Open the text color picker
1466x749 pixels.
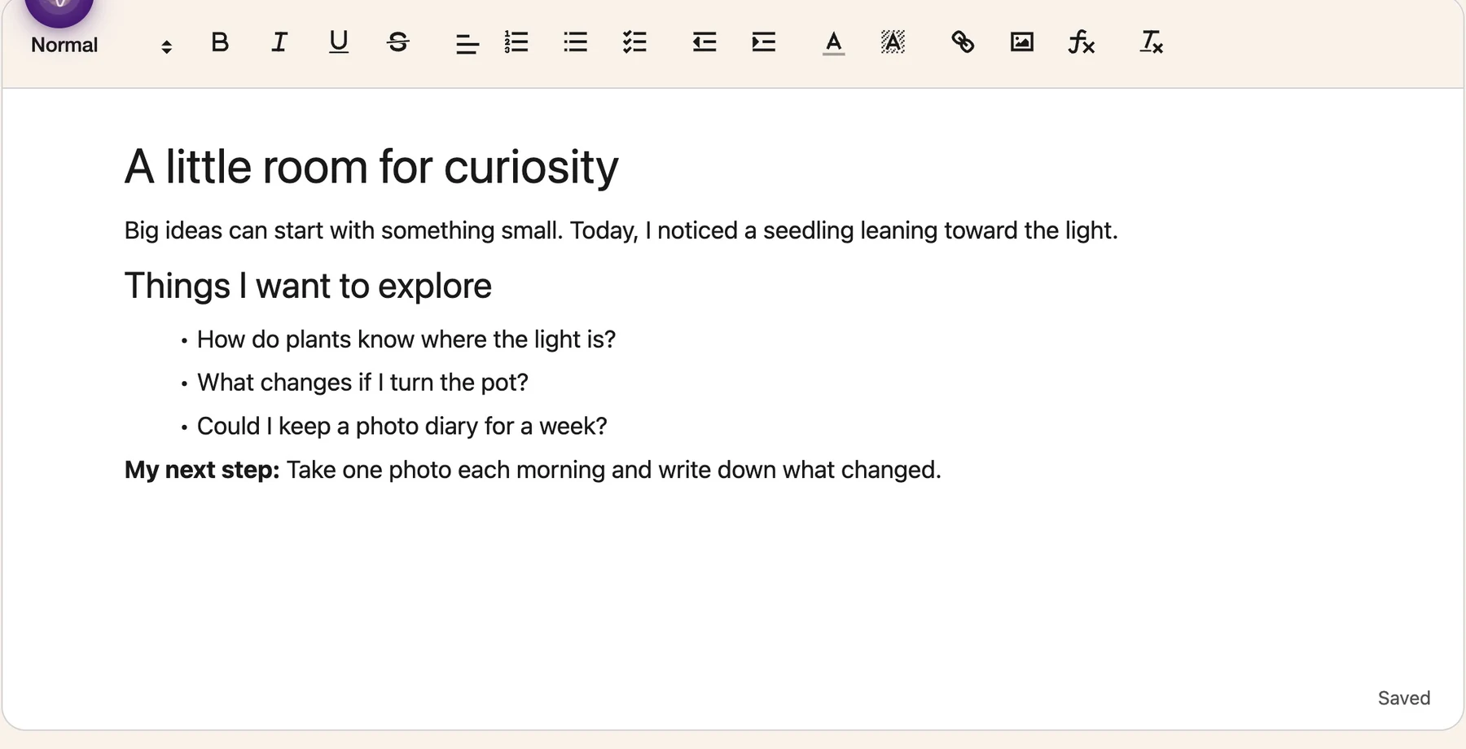tap(833, 42)
